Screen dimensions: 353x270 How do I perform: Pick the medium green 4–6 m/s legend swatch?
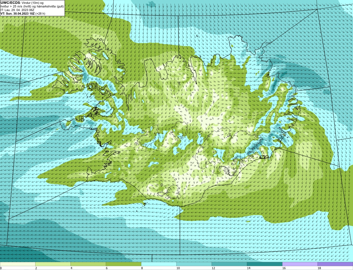pos(88,264)
